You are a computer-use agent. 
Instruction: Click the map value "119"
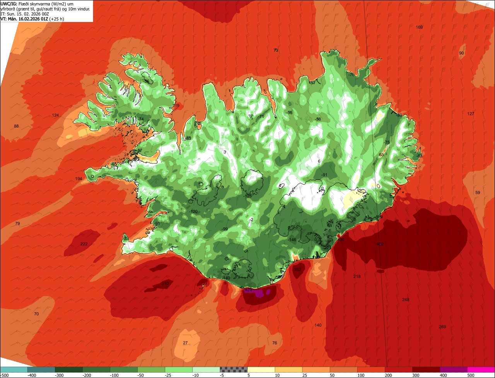pyautogui.click(x=176, y=106)
